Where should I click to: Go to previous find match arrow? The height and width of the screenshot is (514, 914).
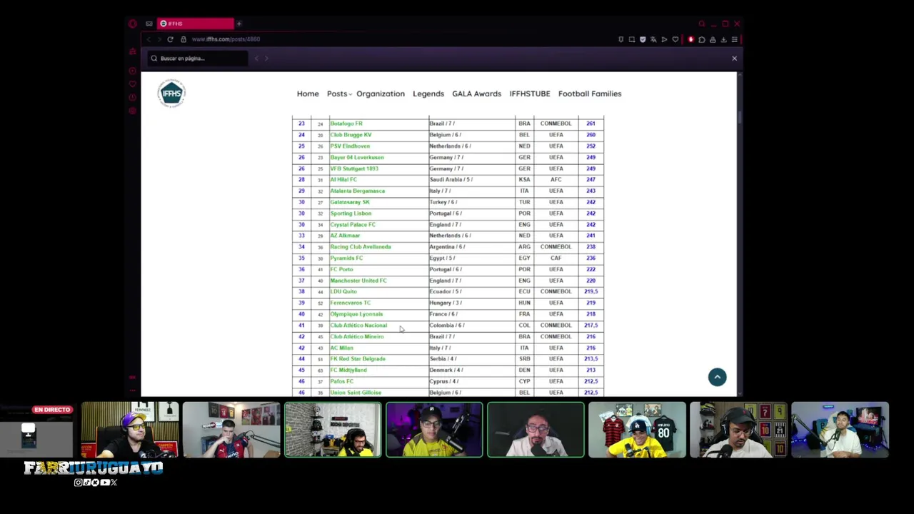click(x=256, y=59)
